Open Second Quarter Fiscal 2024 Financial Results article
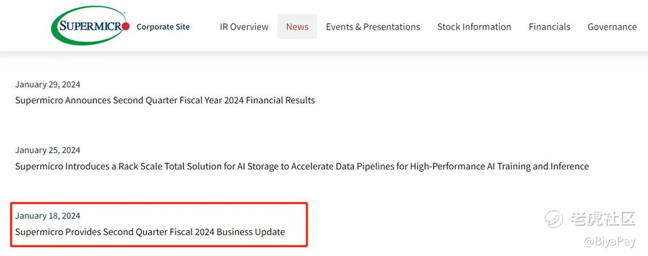The image size is (648, 256). [x=165, y=100]
